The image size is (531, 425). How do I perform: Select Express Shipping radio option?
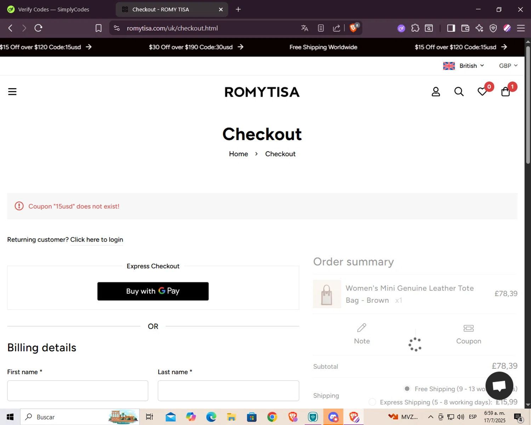(372, 402)
